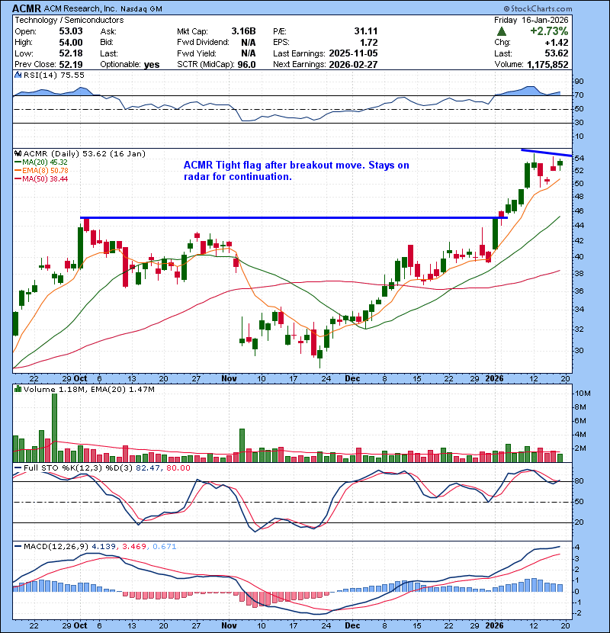This screenshot has width=610, height=633.
Task: Click the Optionable value 'yes'
Action: point(152,65)
